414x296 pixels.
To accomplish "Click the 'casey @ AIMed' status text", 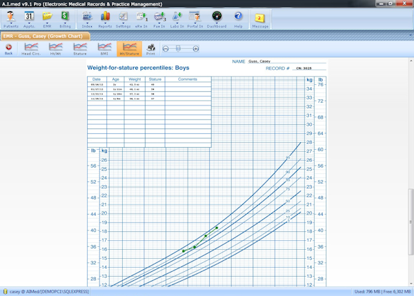I will [x=49, y=292].
